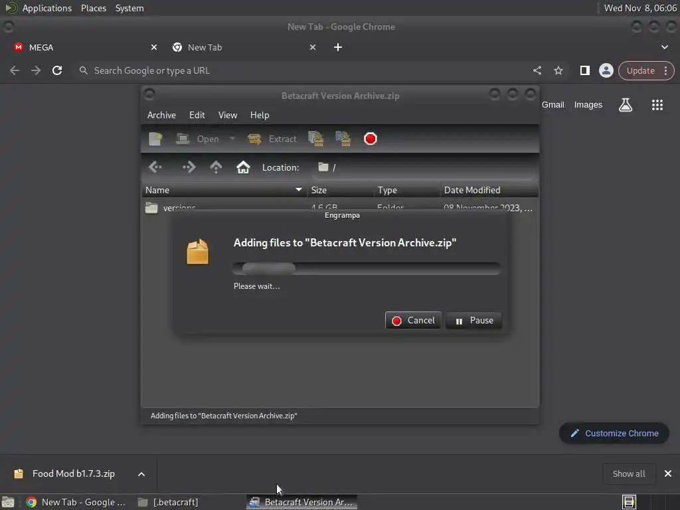Screen dimensions: 680x510
Task: Expand the Food Mod download options chevron
Action: pyautogui.click(x=141, y=474)
